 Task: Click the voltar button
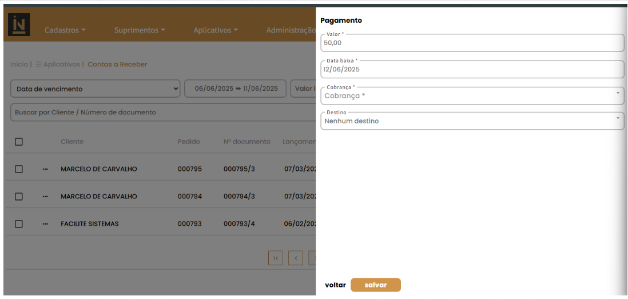(335, 285)
